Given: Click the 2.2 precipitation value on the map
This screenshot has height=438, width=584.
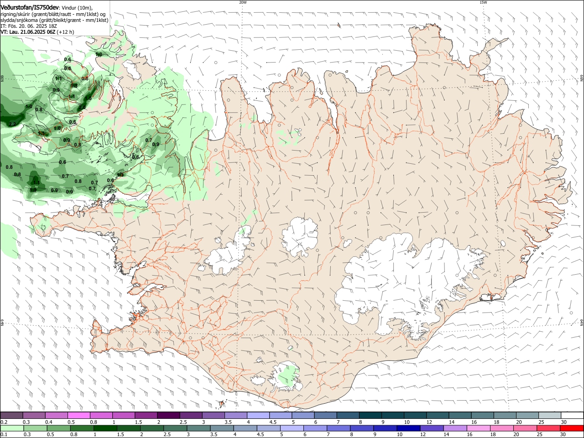Looking at the screenshot, I should 12,124.
